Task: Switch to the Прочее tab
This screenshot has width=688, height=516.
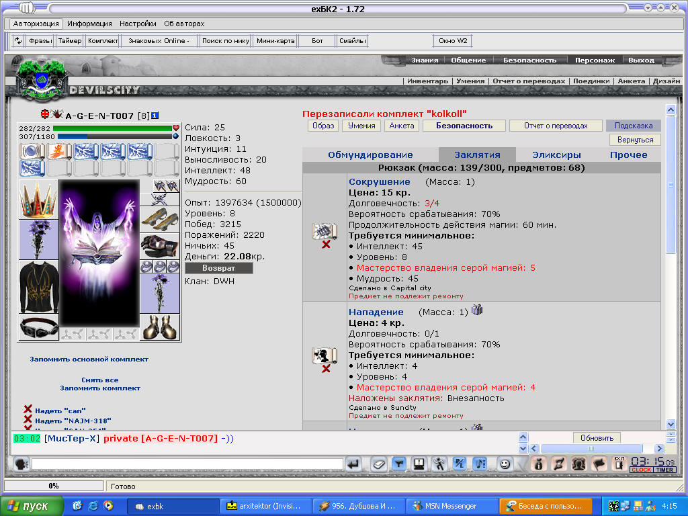Action: pos(628,155)
